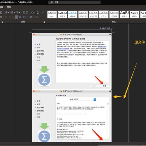Open the 视图 ribbon tab
This screenshot has height=146, width=146.
click(x=1, y=7)
